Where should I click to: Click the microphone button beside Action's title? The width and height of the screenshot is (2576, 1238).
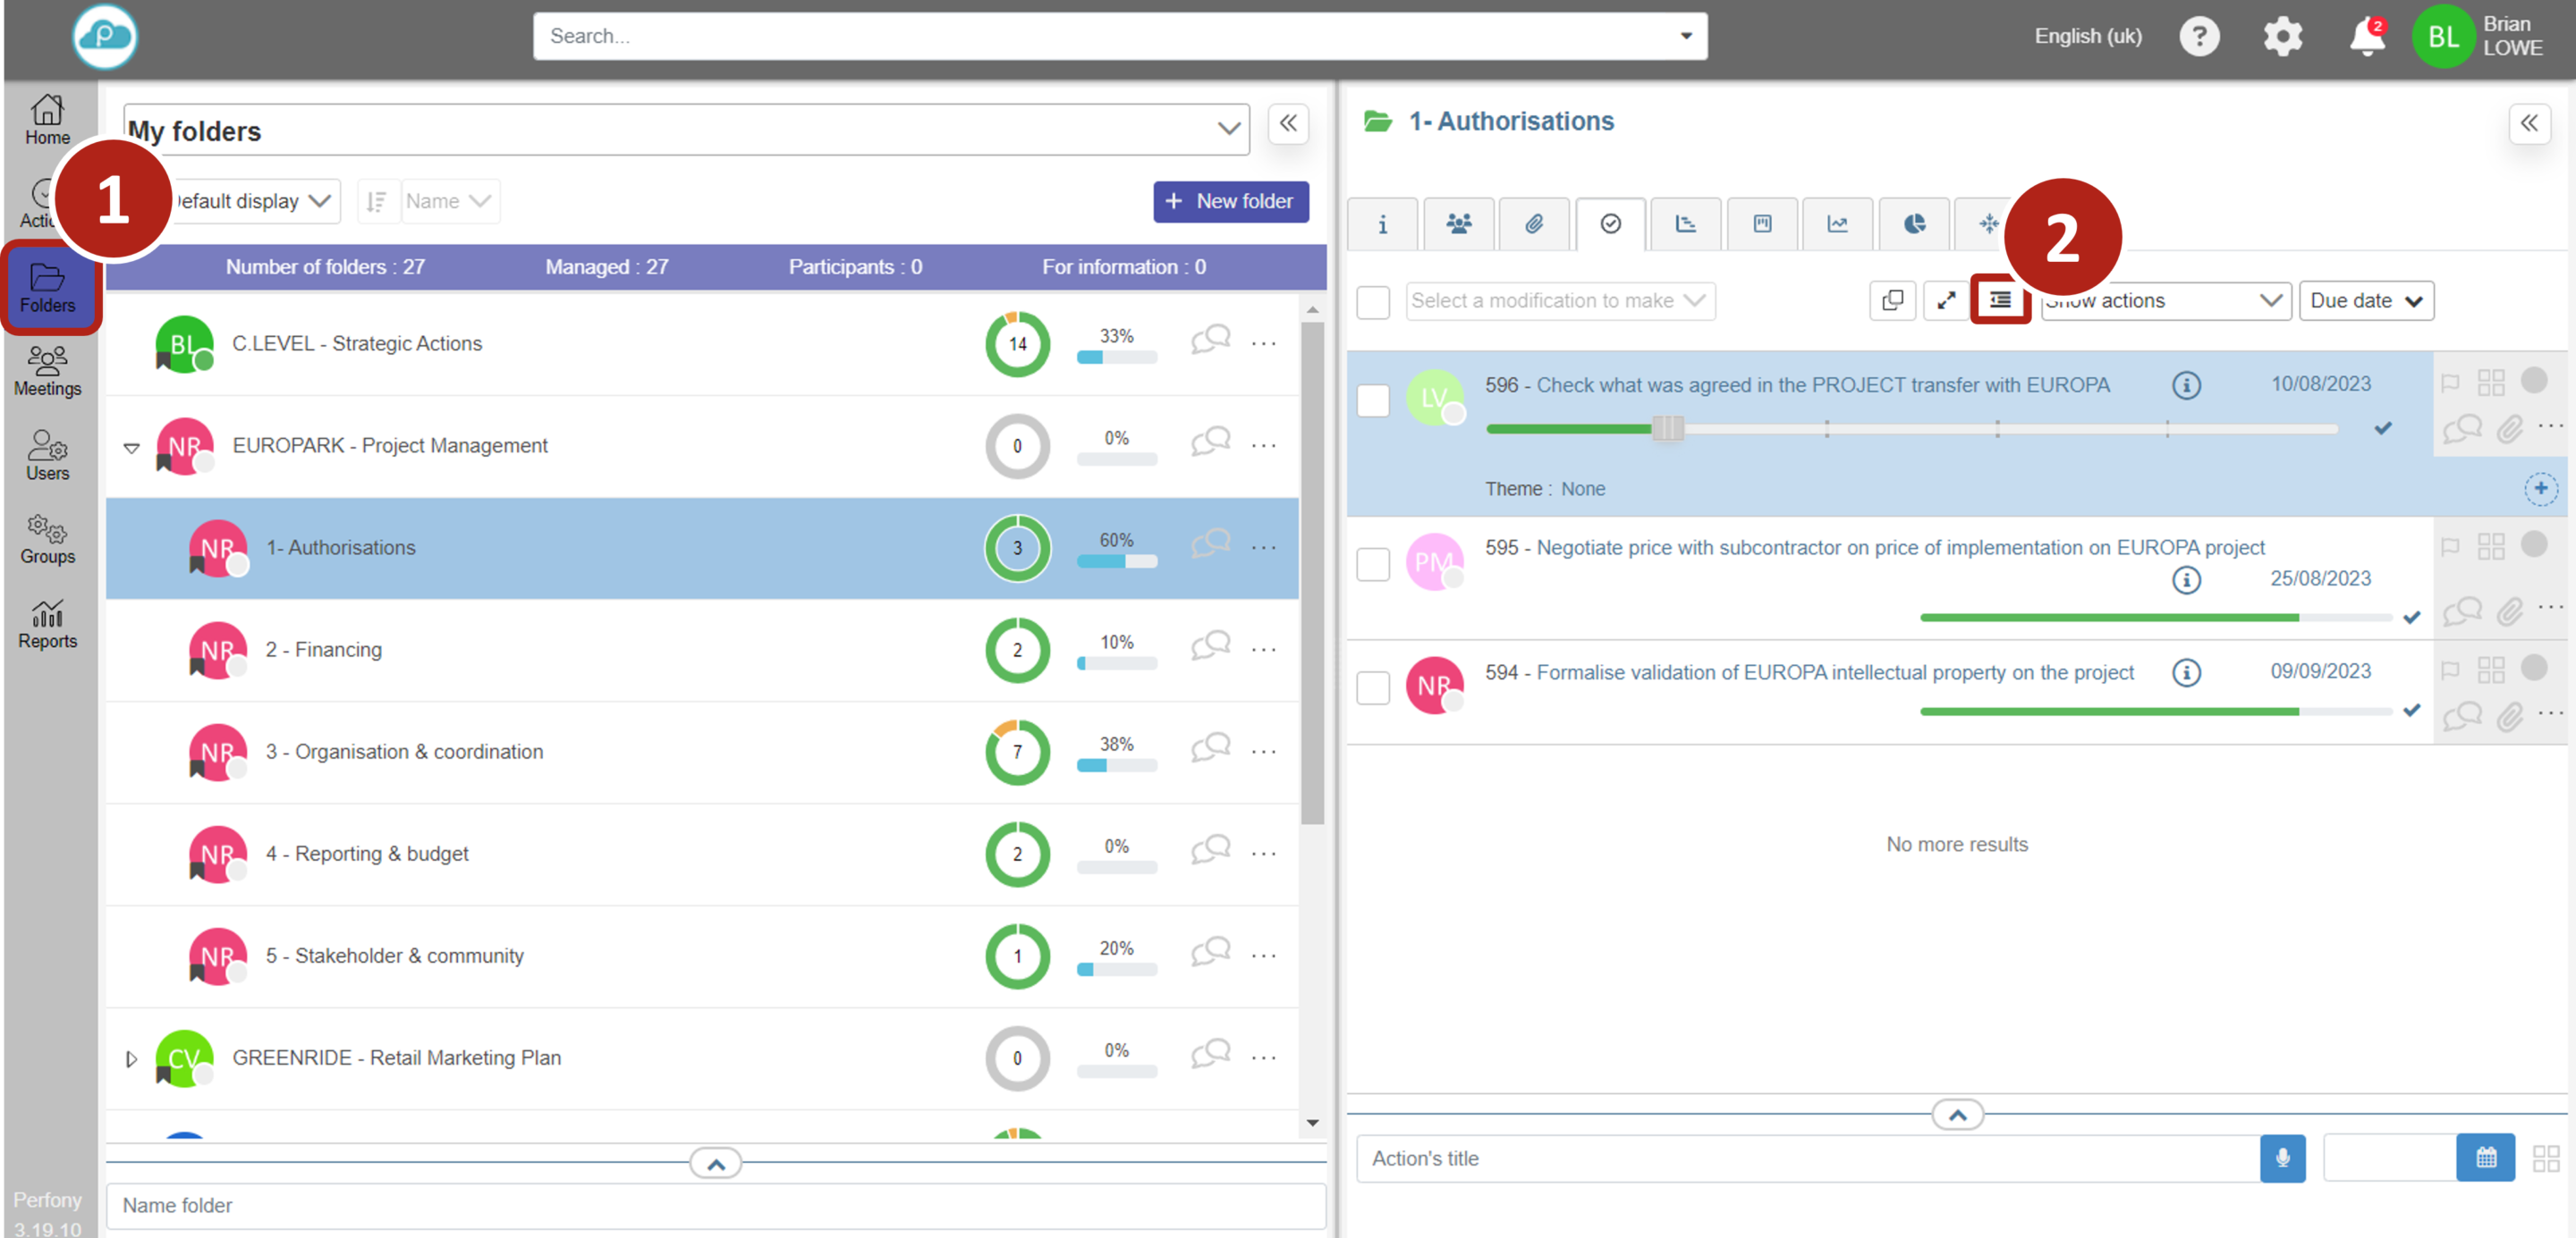pos(2282,1157)
